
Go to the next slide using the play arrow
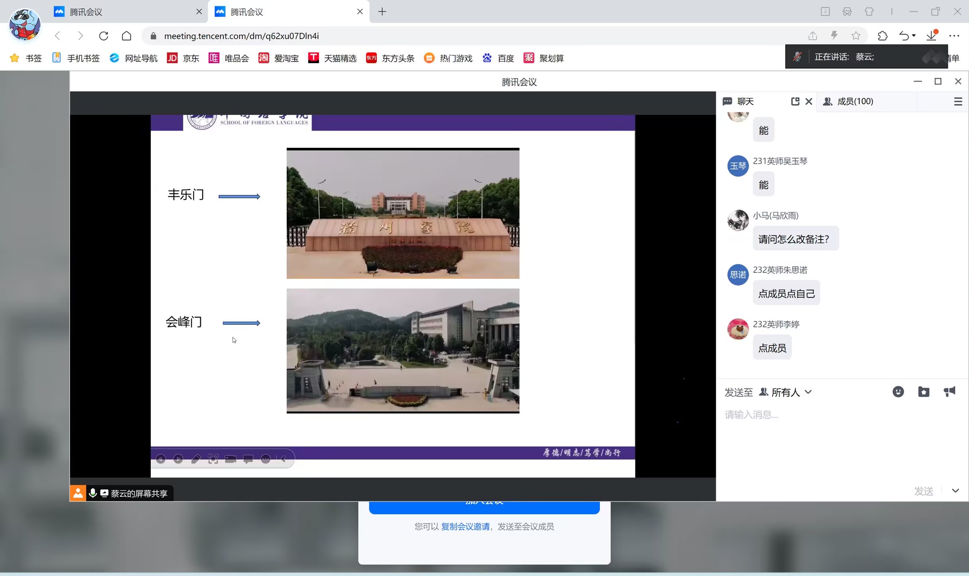pos(178,459)
